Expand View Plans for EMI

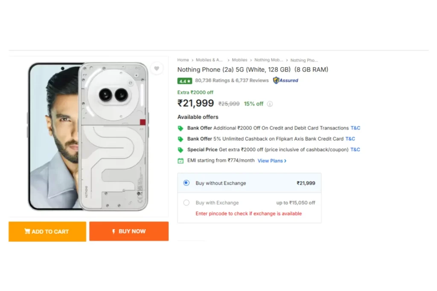click(x=272, y=161)
